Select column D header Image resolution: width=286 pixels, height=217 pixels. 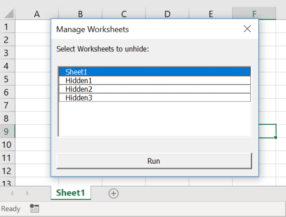point(167,14)
